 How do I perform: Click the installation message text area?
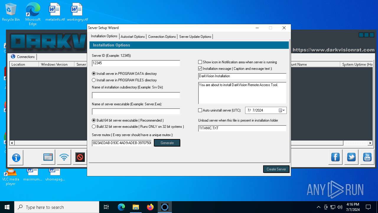point(242,93)
